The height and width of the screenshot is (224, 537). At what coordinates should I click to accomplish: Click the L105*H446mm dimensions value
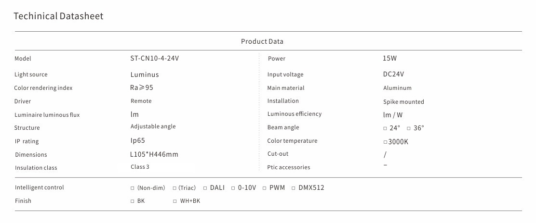pos(154,154)
